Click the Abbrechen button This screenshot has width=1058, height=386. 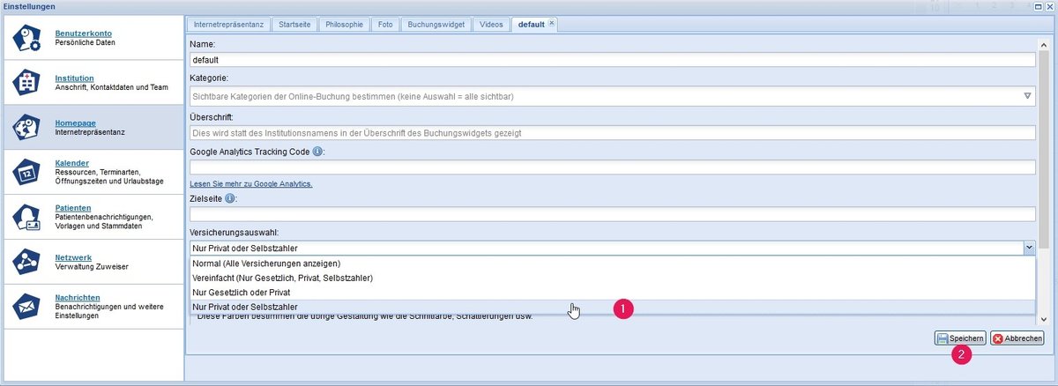pyautogui.click(x=1017, y=338)
